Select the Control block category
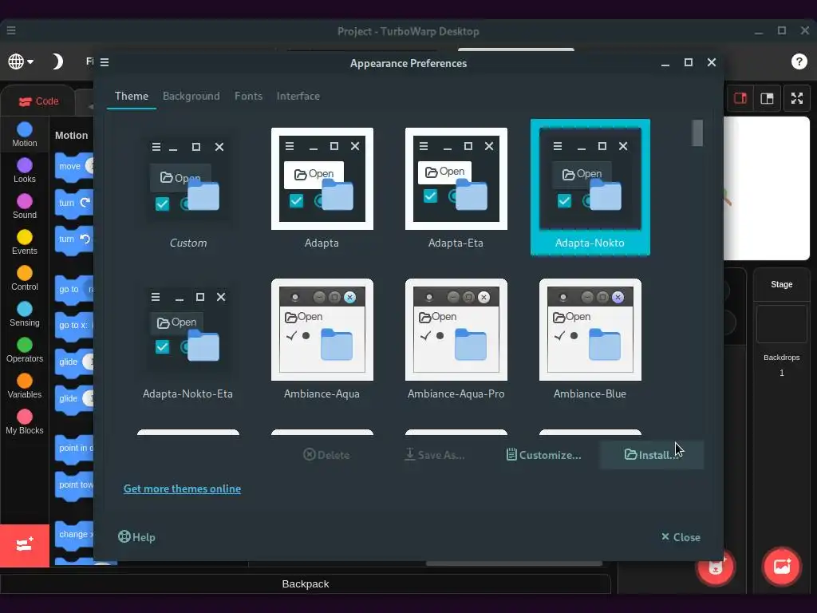Image resolution: width=817 pixels, height=613 pixels. 25,279
